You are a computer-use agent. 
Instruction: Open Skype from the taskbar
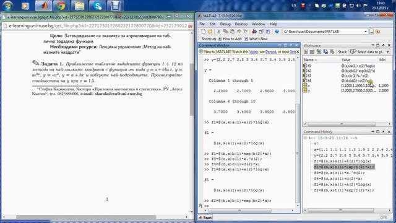point(97,6)
